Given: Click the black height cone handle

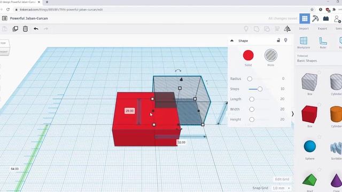Looking at the screenshot, I should point(181,79).
